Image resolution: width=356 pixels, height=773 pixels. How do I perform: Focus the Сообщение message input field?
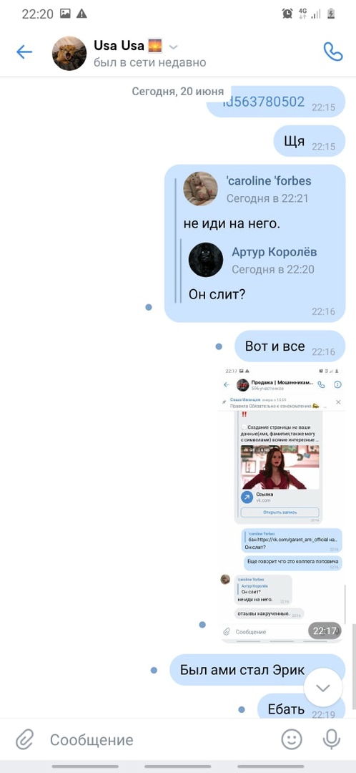pyautogui.click(x=157, y=740)
